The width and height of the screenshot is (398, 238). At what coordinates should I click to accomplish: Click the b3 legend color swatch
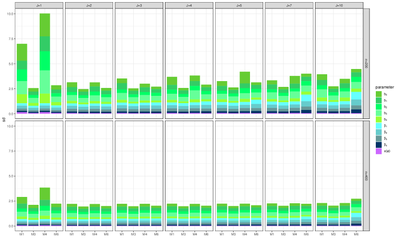379,113
